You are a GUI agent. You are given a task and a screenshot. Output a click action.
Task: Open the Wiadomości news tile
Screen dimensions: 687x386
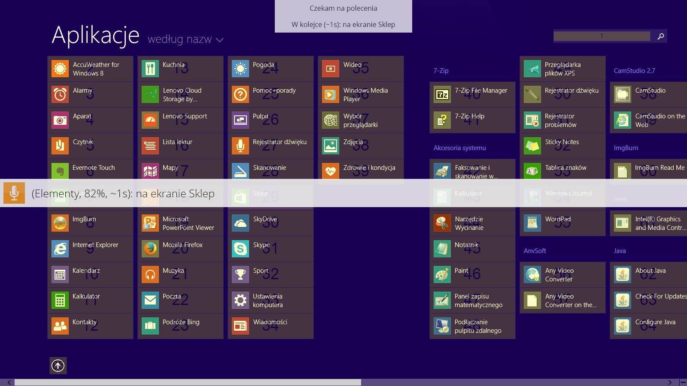click(271, 326)
